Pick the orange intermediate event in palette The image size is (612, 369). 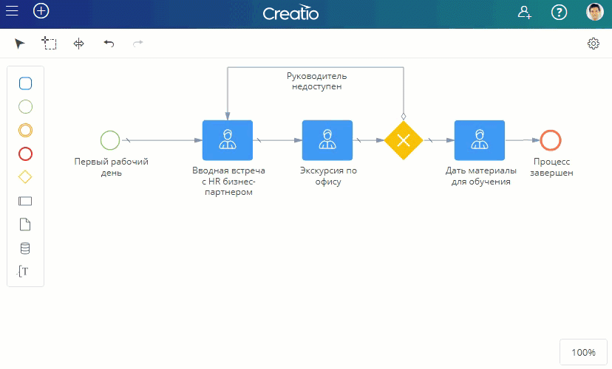(25, 130)
